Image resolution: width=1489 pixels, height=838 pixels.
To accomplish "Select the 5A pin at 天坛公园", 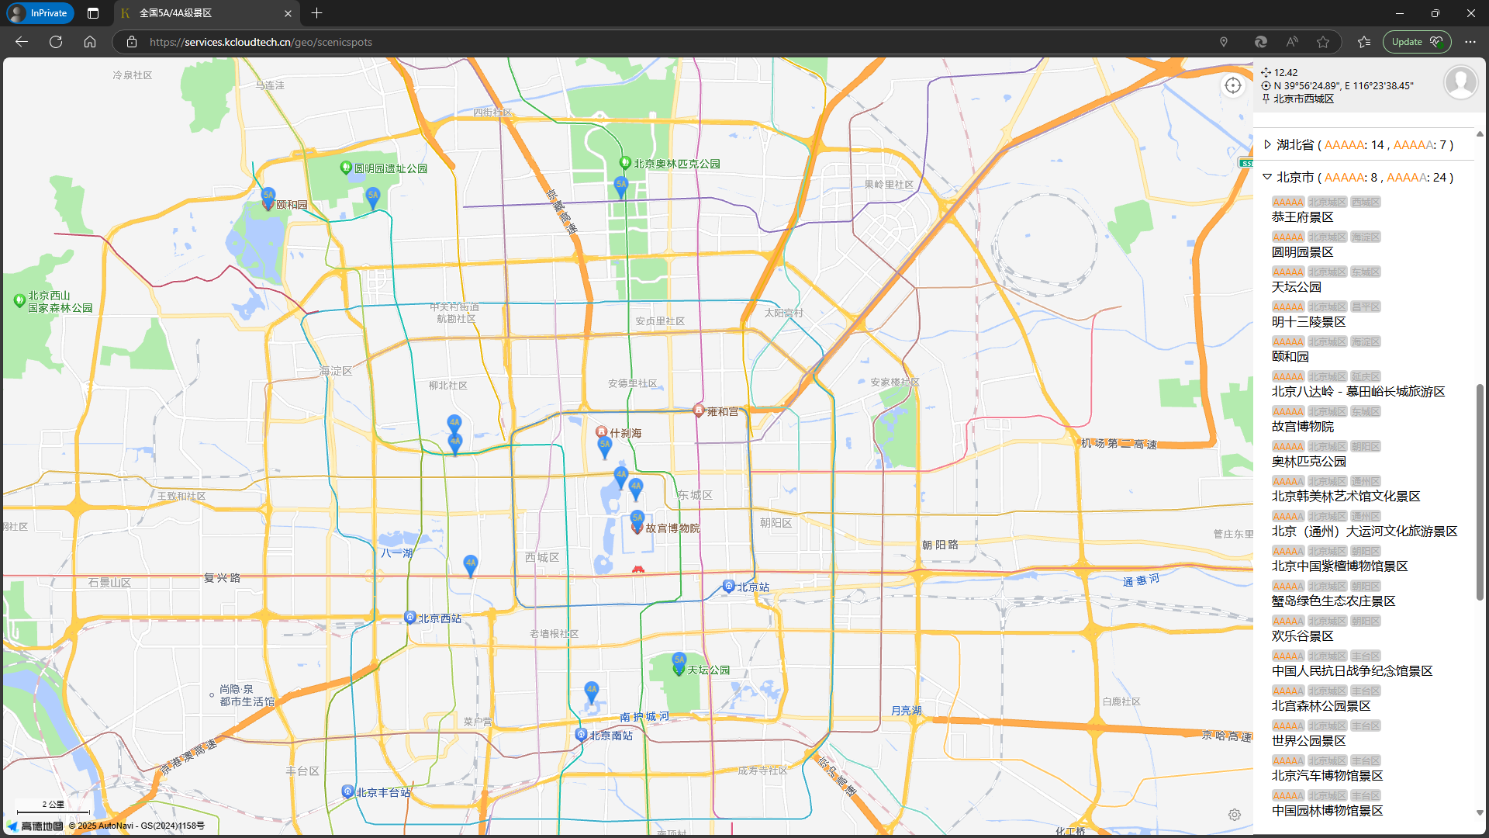I will point(679,660).
